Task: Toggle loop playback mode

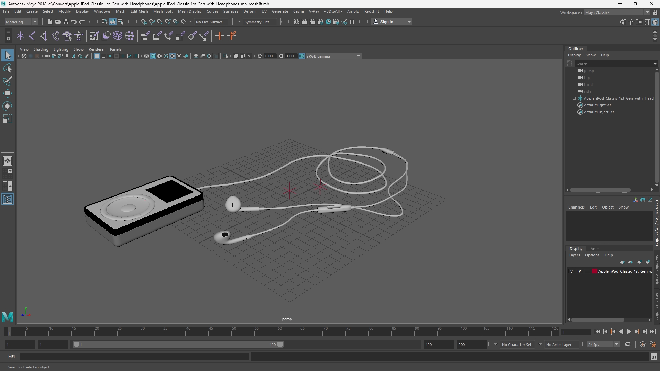Action: (628, 344)
